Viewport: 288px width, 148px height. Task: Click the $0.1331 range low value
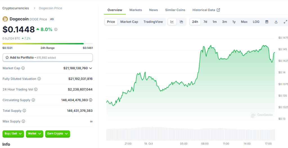pyautogui.click(x=7, y=48)
